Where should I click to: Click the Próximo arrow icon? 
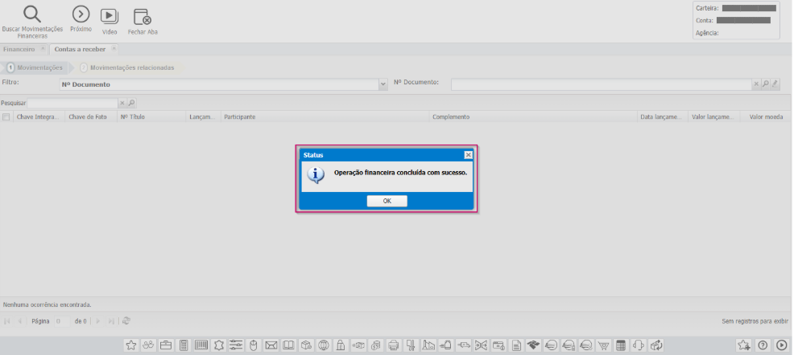point(81,14)
